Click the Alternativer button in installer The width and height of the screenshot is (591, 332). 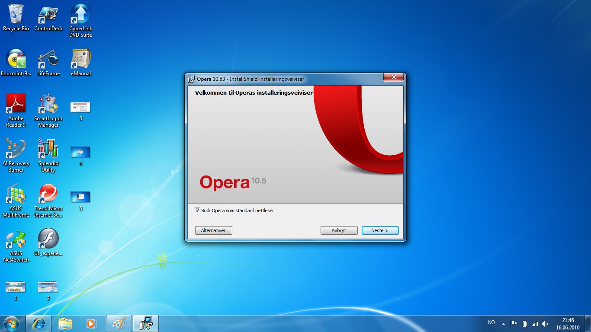(213, 230)
